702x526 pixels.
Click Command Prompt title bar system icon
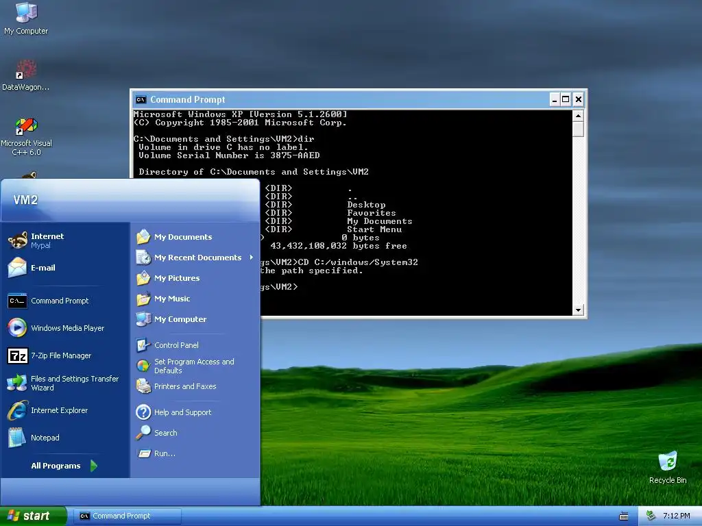(141, 99)
